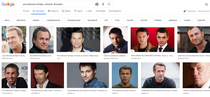Switch to the Все results tab
This screenshot has height=97, width=210.
click(26, 11)
